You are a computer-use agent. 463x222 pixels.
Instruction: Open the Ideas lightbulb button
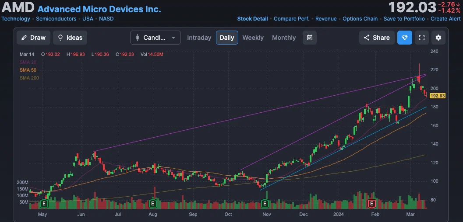70,38
